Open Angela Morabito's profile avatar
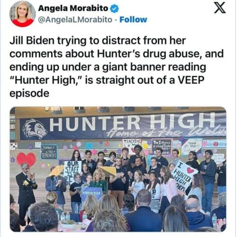Viewport: 236px width, 237px height. click(x=22, y=14)
